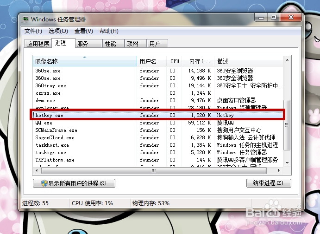This screenshot has width=320, height=234.
Task: Click the process list scroll down arrow
Action: point(287,163)
